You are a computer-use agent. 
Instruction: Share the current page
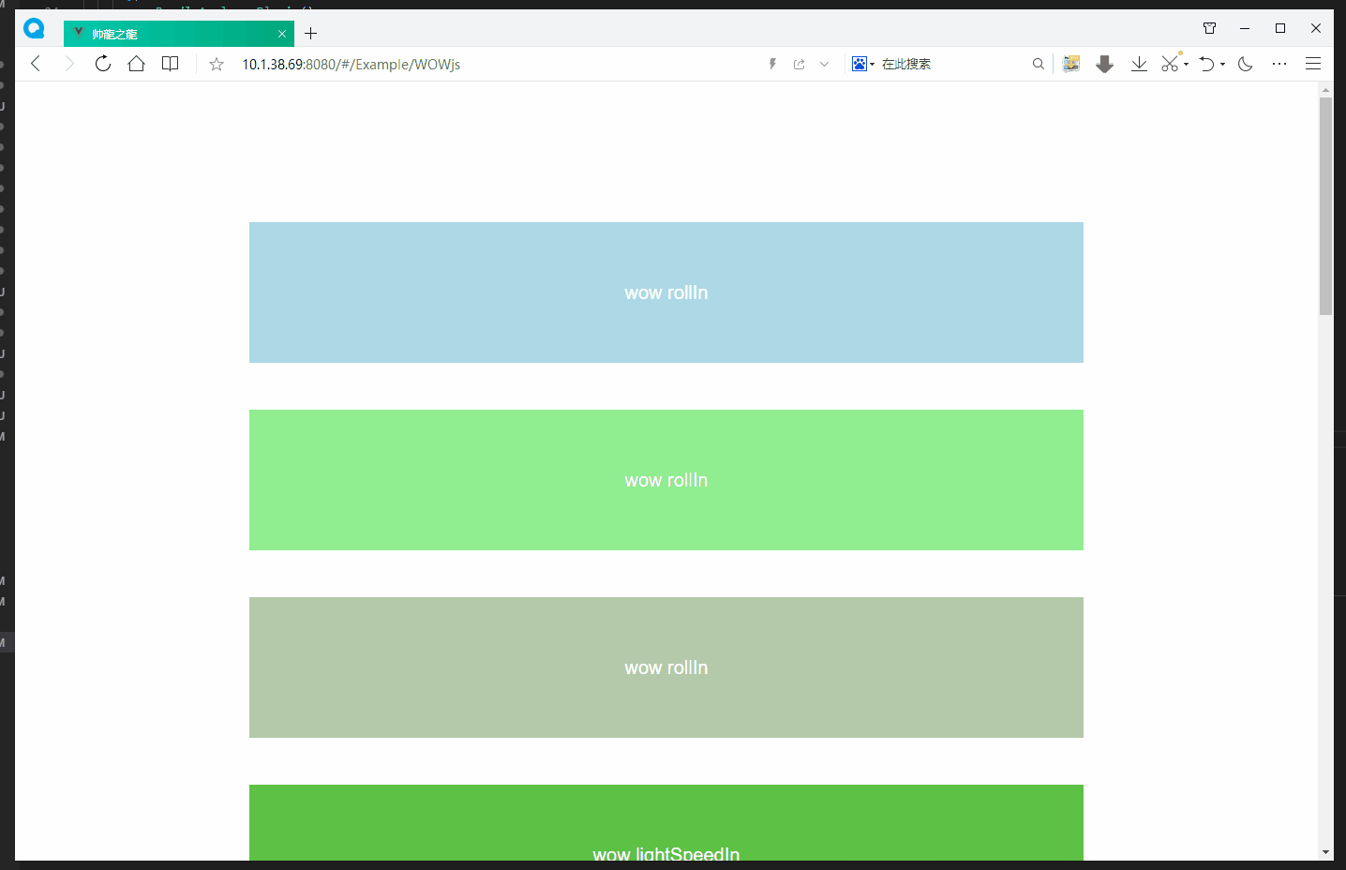click(x=800, y=64)
